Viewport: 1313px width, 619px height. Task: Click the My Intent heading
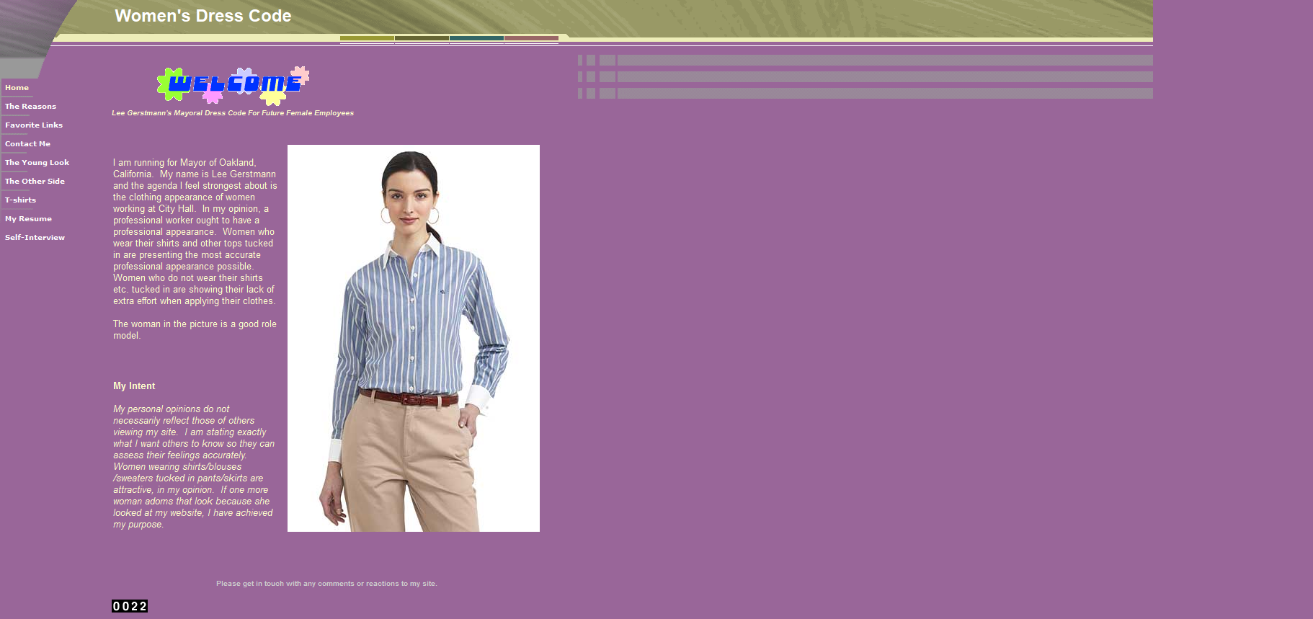click(x=134, y=386)
